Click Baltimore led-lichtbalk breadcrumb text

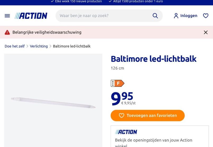[x=72, y=46]
